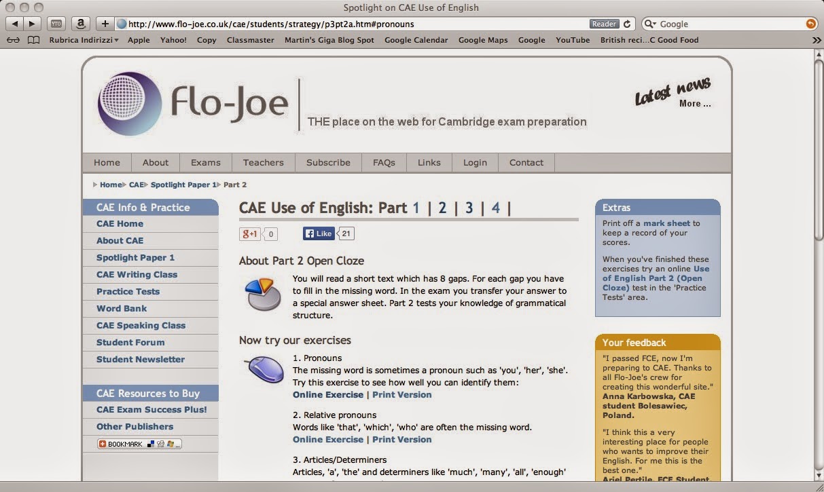Viewport: 824px width, 492px height.
Task: Show more bookmarks with the overflow chevron
Action: point(817,40)
